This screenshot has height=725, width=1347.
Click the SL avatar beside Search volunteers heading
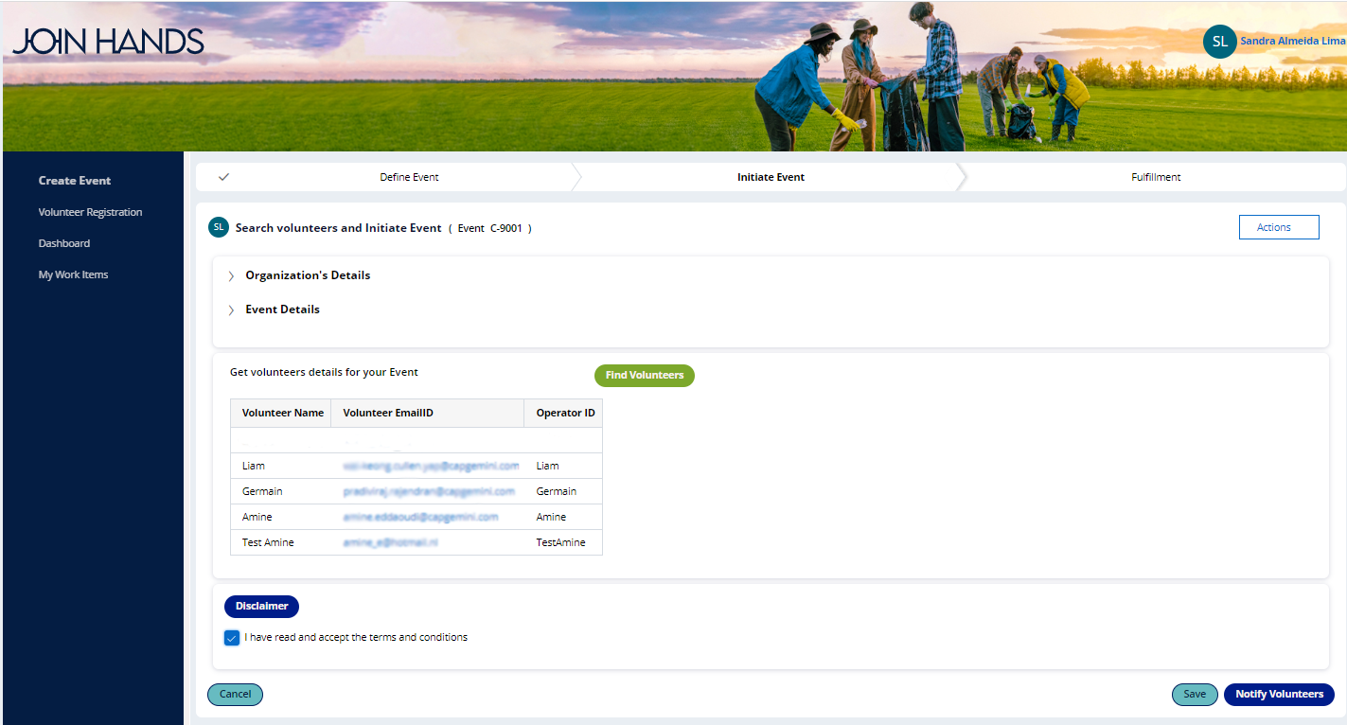tap(219, 227)
